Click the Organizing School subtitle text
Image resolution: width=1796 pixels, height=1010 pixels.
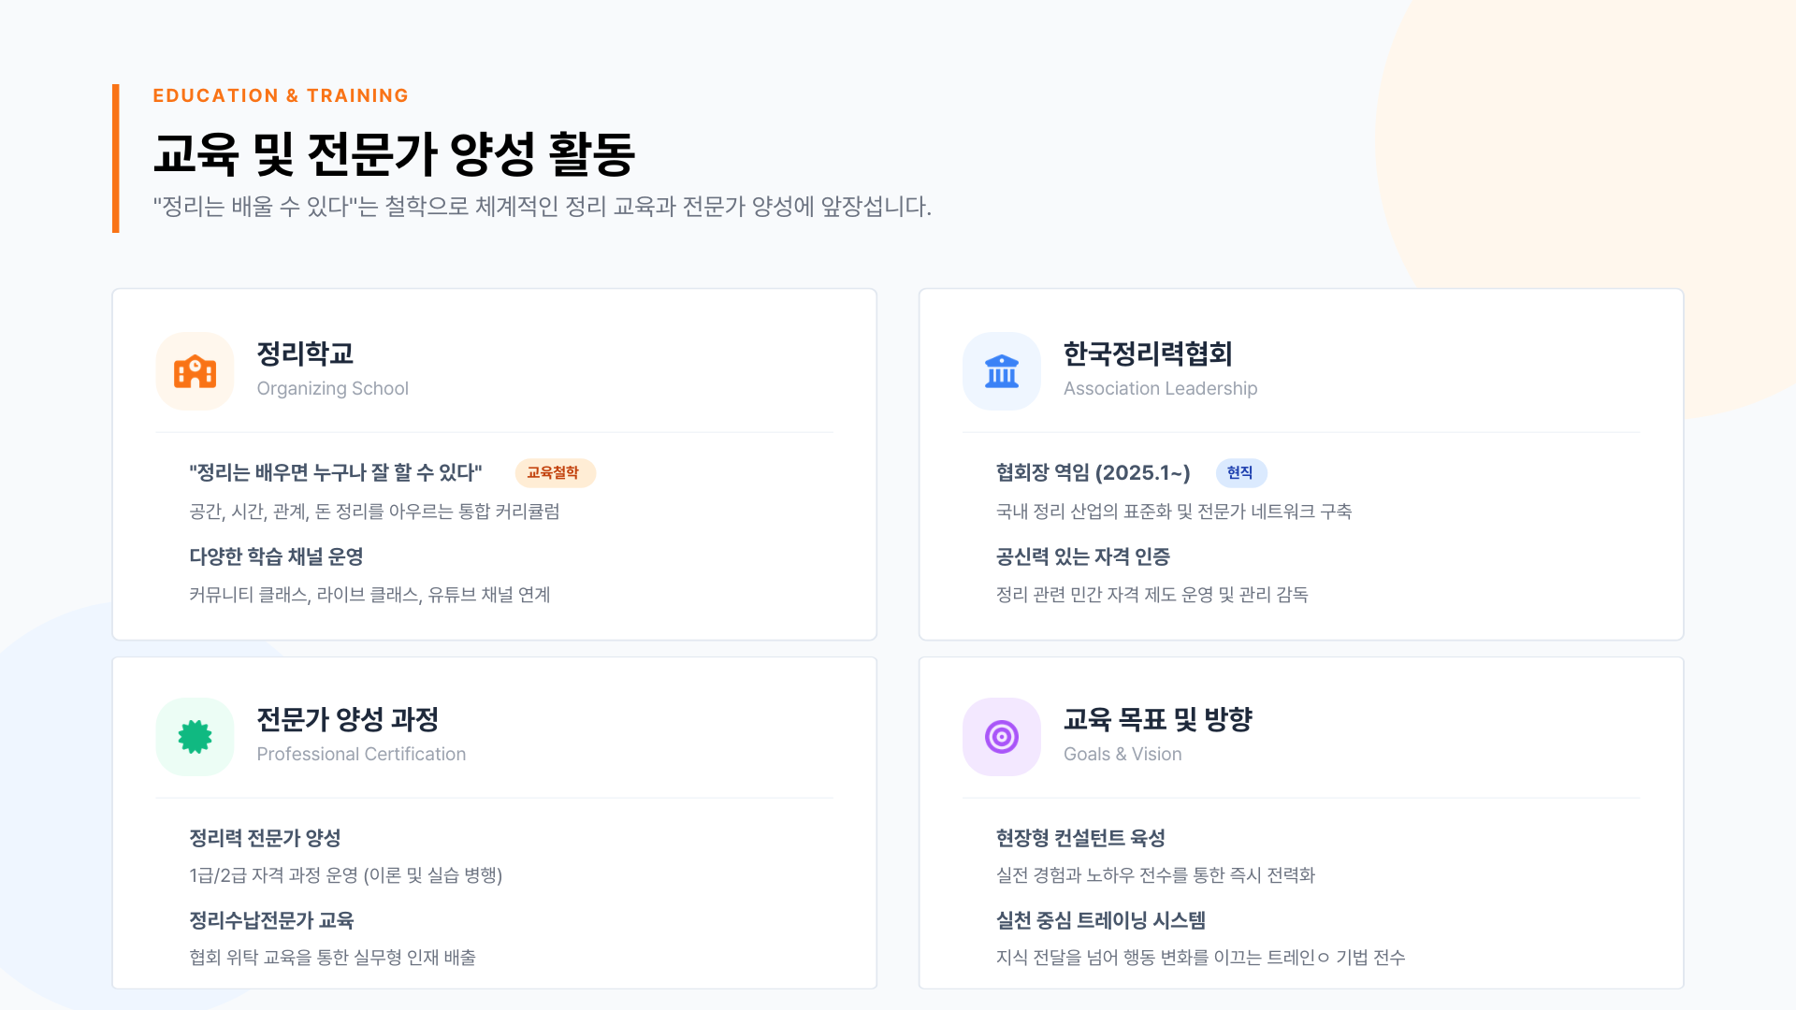[x=332, y=389]
